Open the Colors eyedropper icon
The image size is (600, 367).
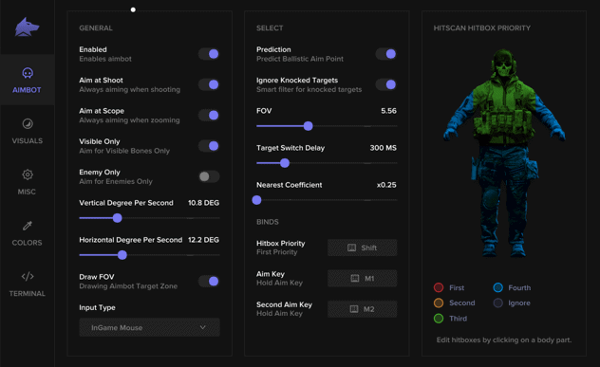[x=28, y=226]
